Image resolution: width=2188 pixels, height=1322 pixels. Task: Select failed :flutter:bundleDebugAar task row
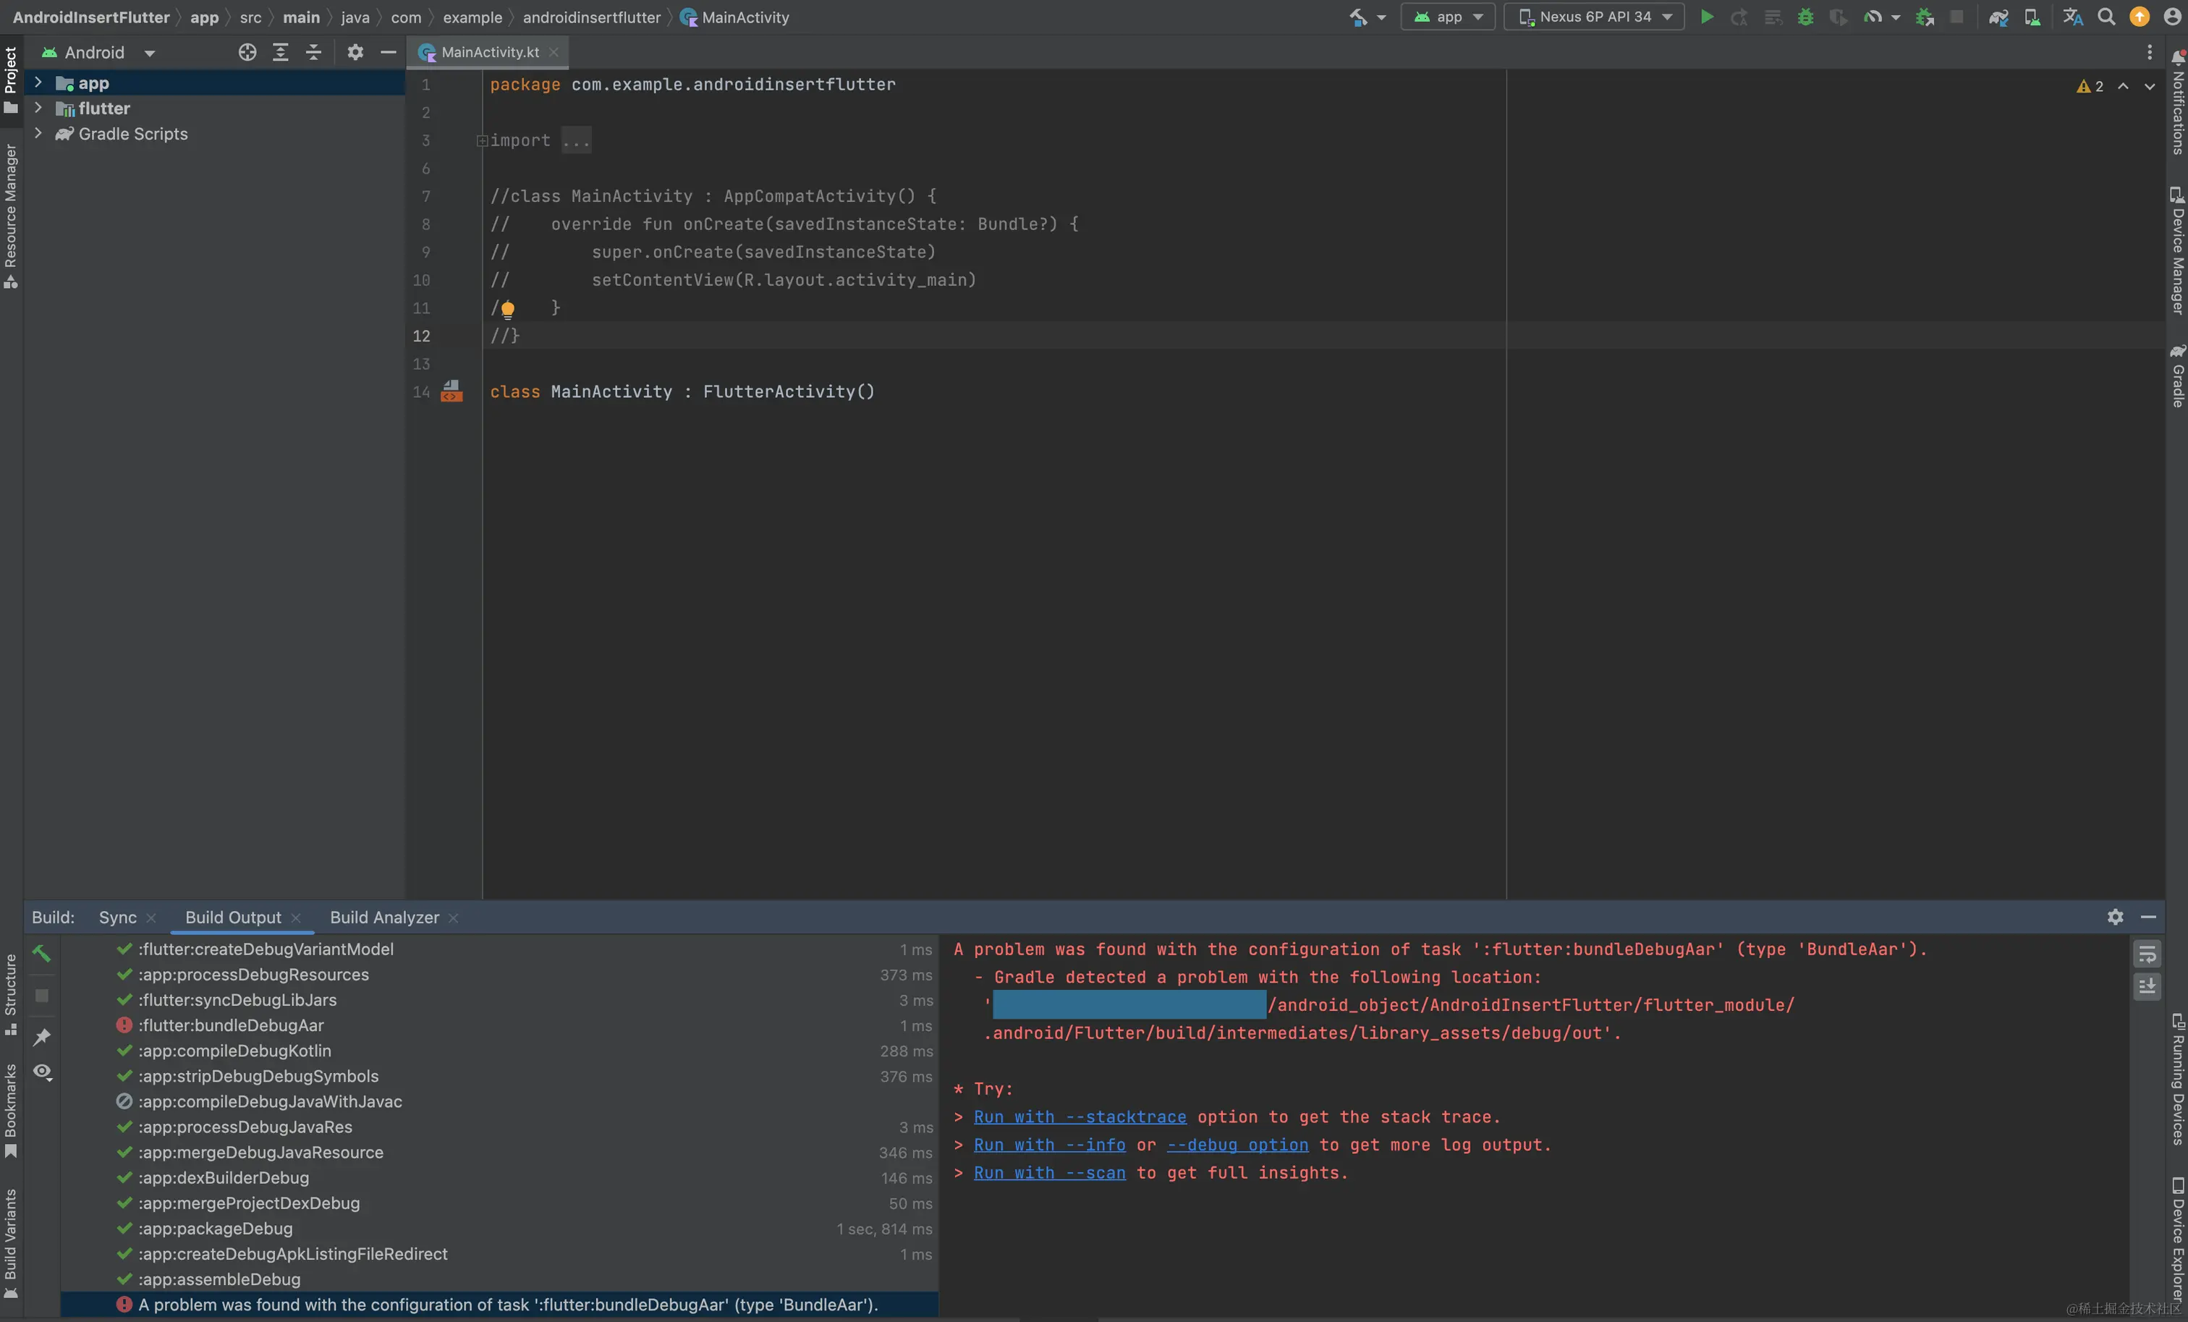click(x=231, y=1025)
